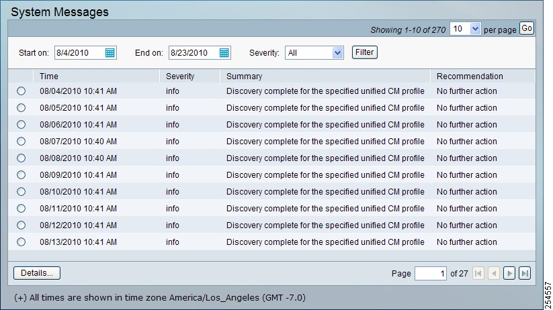The height and width of the screenshot is (310, 553).
Task: Select the 08/05/2010 10:41 AM message radio
Action: pyautogui.click(x=21, y=108)
